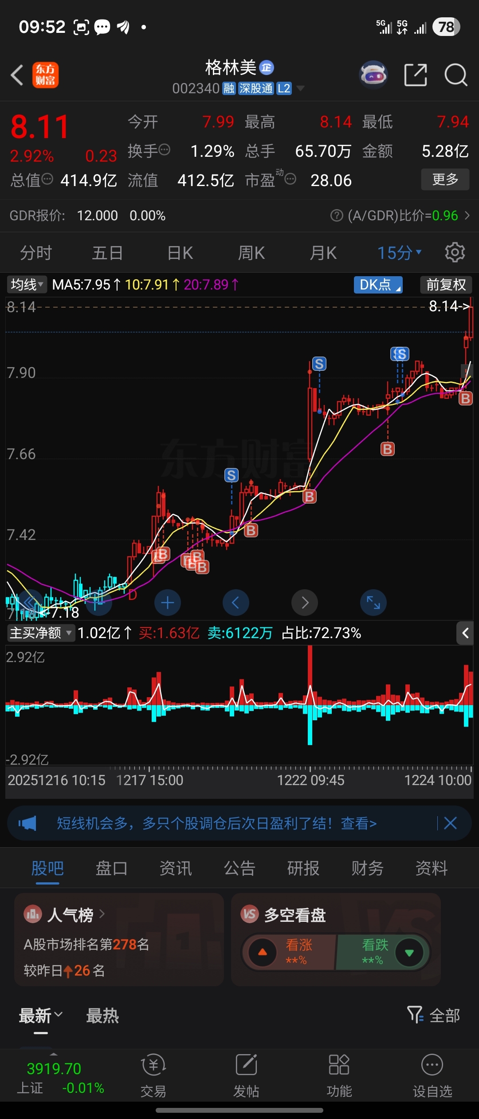This screenshot has height=1119, width=479.
Task: Open the 资讯 tab
Action: point(176,868)
